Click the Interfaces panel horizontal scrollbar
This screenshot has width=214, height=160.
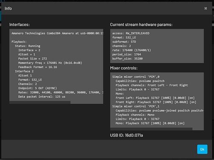tap(40, 102)
